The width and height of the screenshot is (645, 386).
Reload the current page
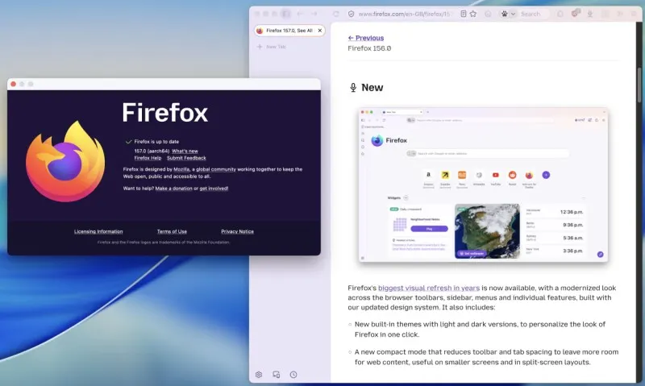point(335,14)
